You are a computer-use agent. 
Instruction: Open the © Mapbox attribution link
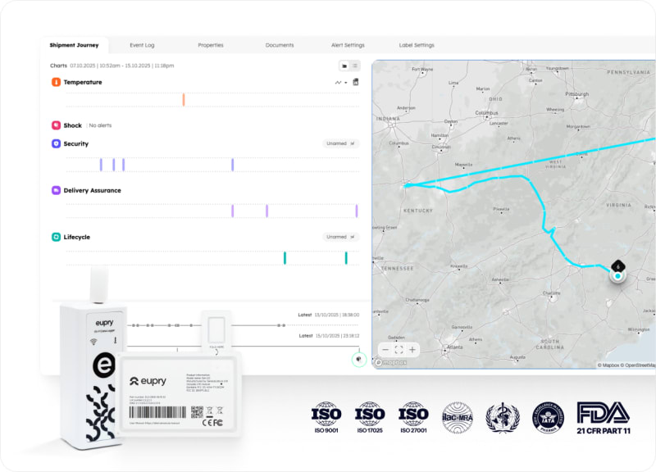[608, 365]
